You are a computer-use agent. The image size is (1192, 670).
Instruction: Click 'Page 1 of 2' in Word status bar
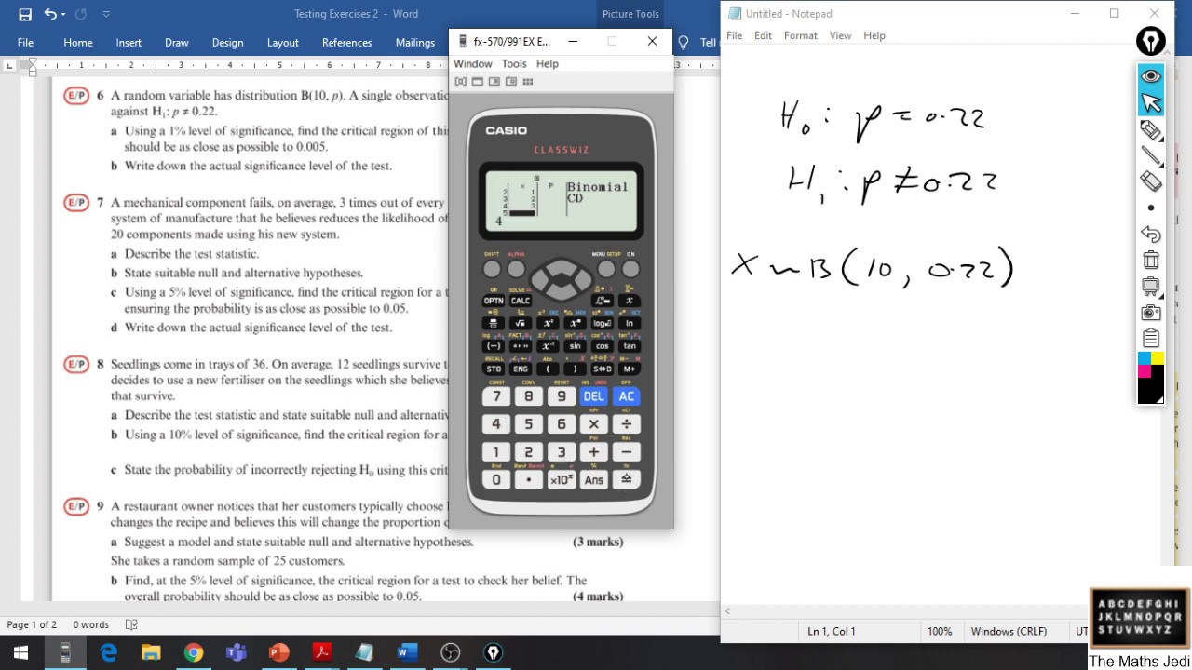[32, 624]
